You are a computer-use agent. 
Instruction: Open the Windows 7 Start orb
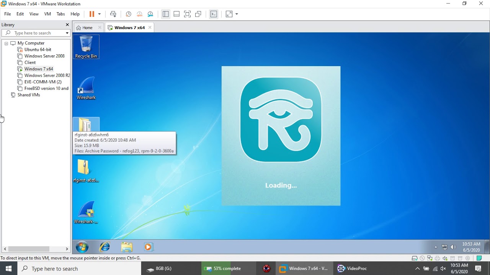(x=82, y=247)
